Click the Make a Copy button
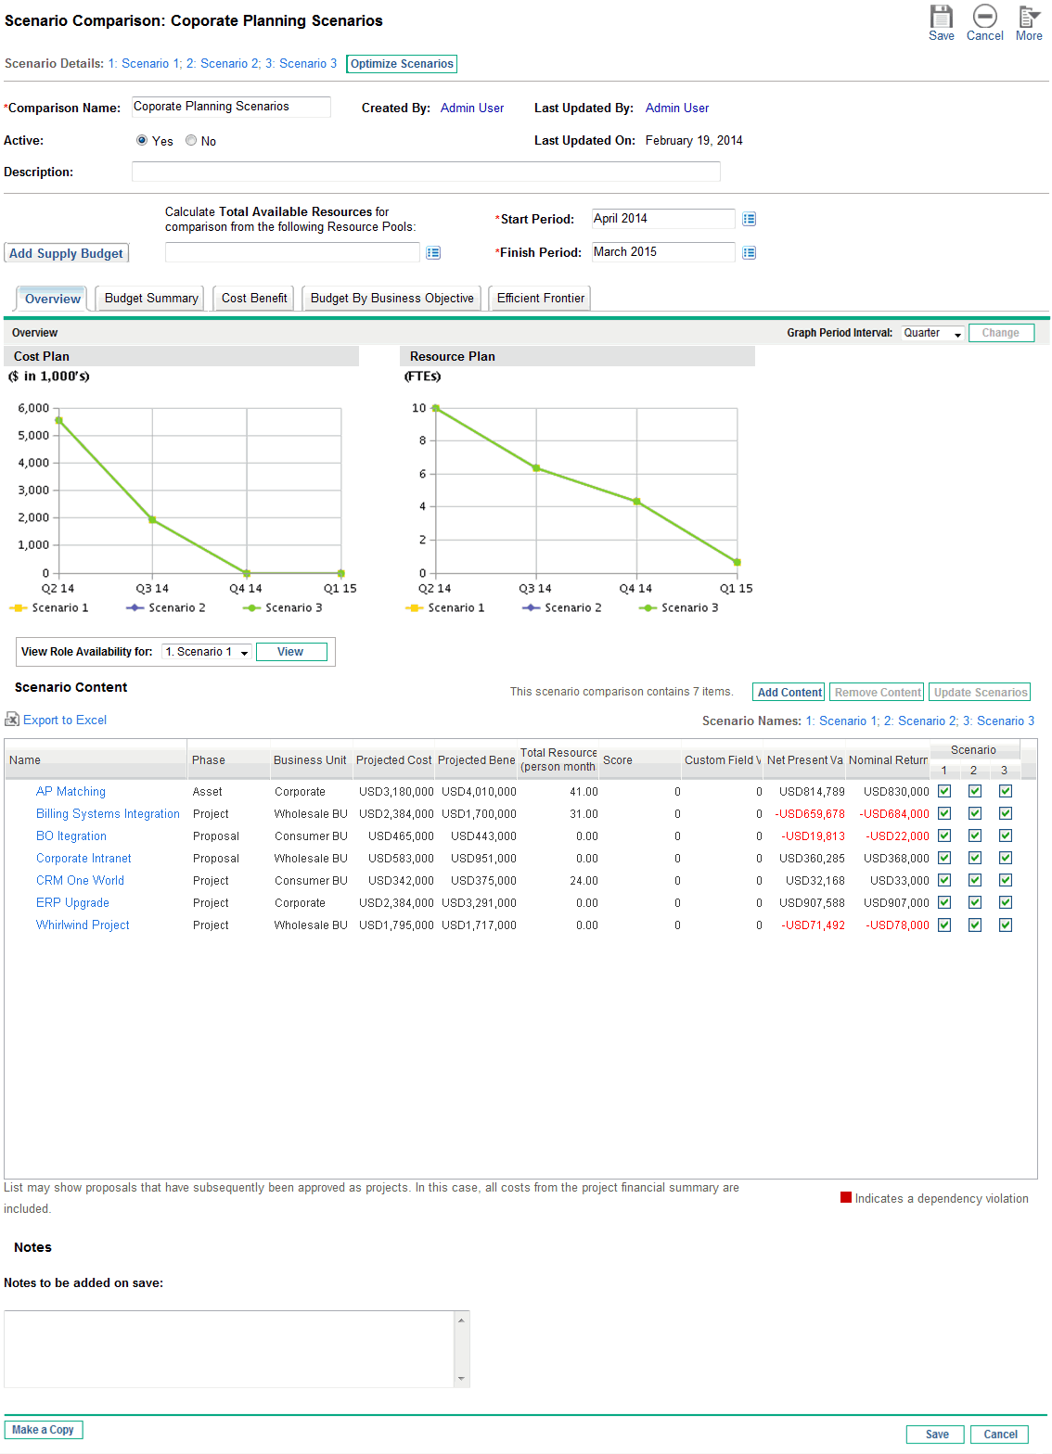 43,1430
